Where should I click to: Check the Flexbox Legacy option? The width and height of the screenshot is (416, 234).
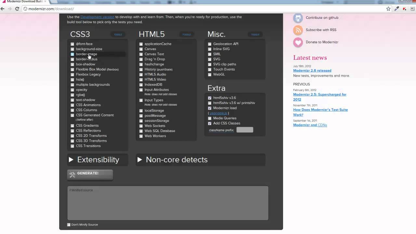click(72, 75)
